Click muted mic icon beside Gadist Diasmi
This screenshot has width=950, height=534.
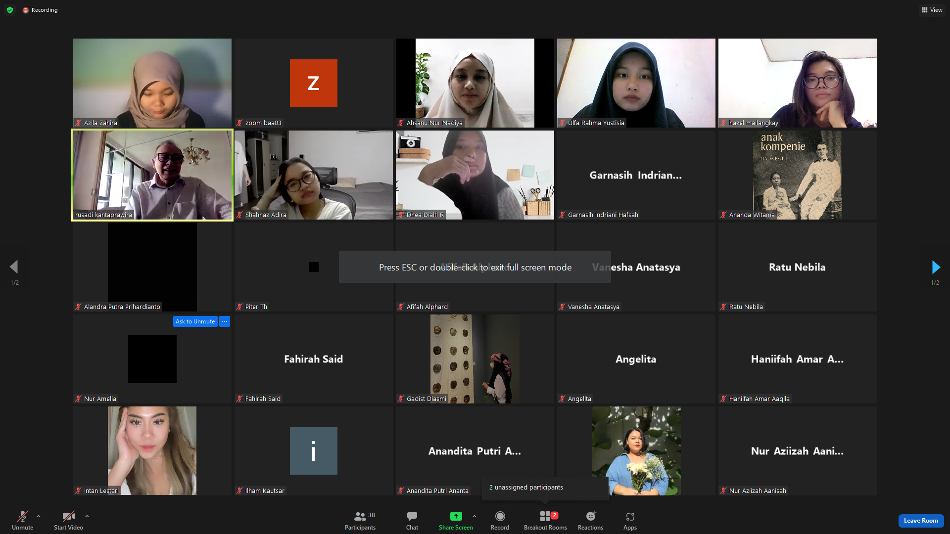401,399
